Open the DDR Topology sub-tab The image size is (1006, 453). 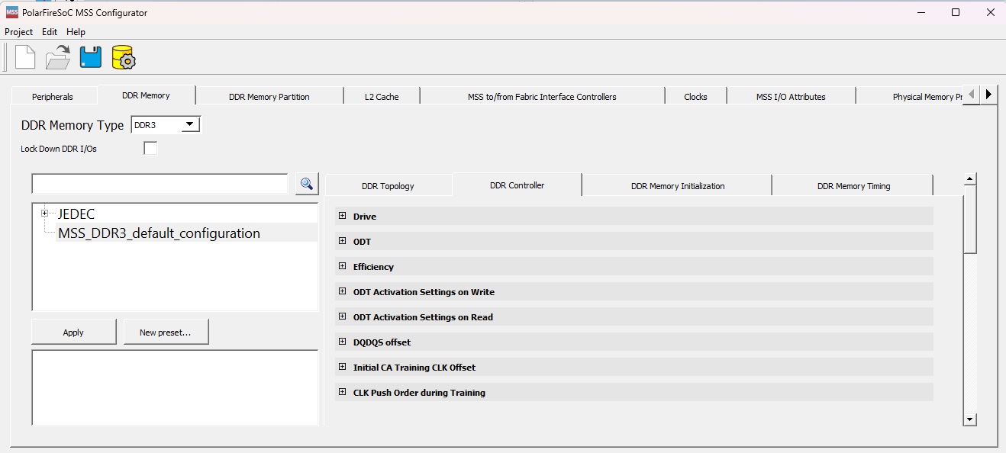pyautogui.click(x=388, y=185)
